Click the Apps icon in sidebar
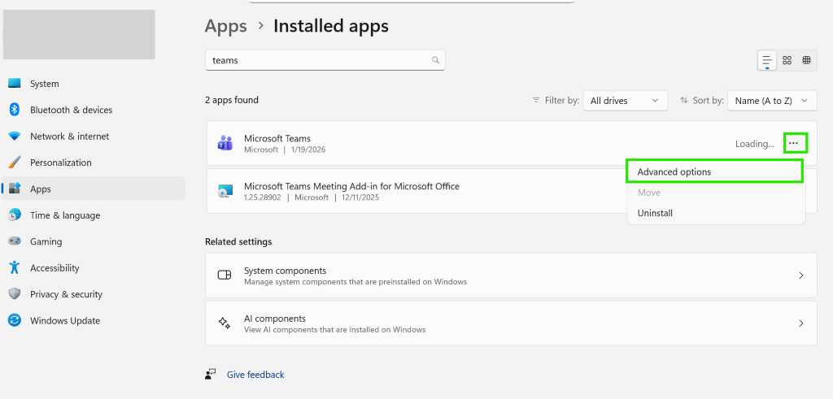 pyautogui.click(x=15, y=189)
